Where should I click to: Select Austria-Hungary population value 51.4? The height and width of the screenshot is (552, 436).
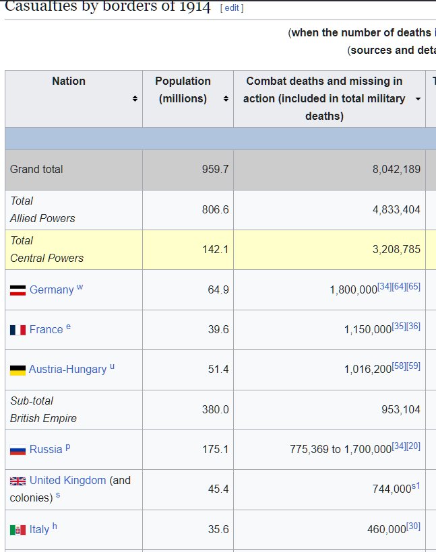click(x=218, y=370)
